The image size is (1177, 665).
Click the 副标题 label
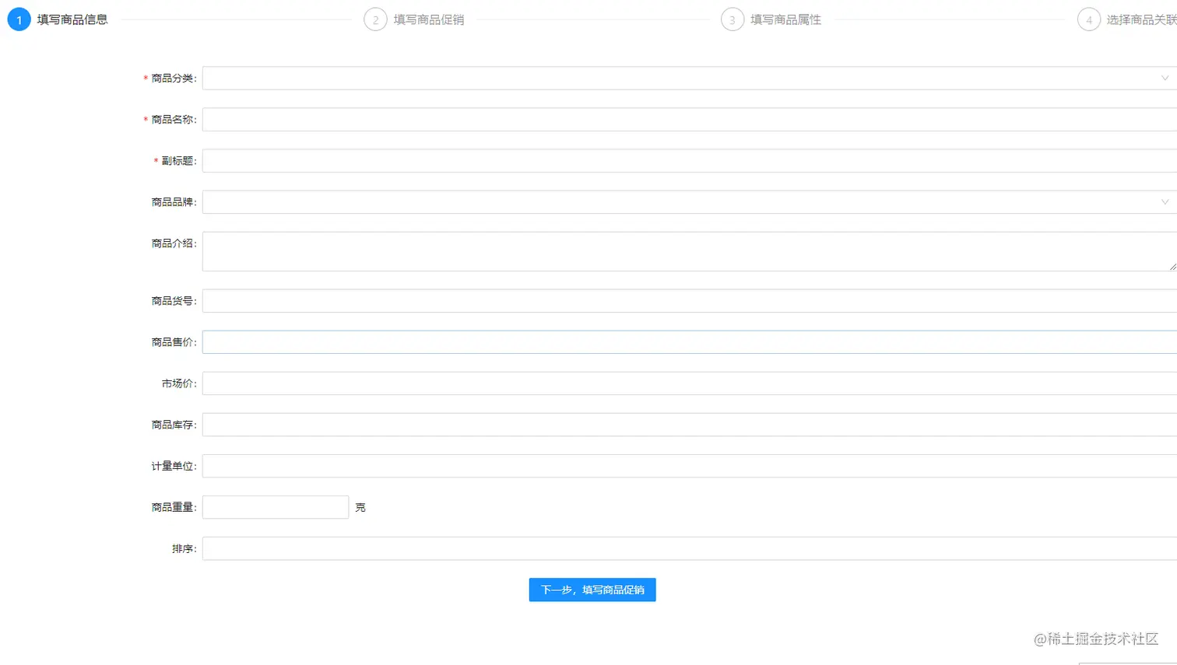pos(179,161)
